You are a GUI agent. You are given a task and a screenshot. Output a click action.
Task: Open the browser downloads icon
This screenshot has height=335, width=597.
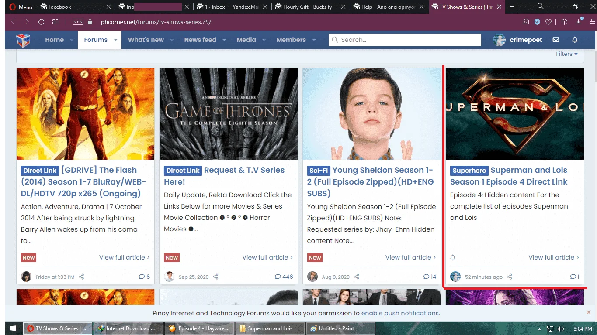579,21
